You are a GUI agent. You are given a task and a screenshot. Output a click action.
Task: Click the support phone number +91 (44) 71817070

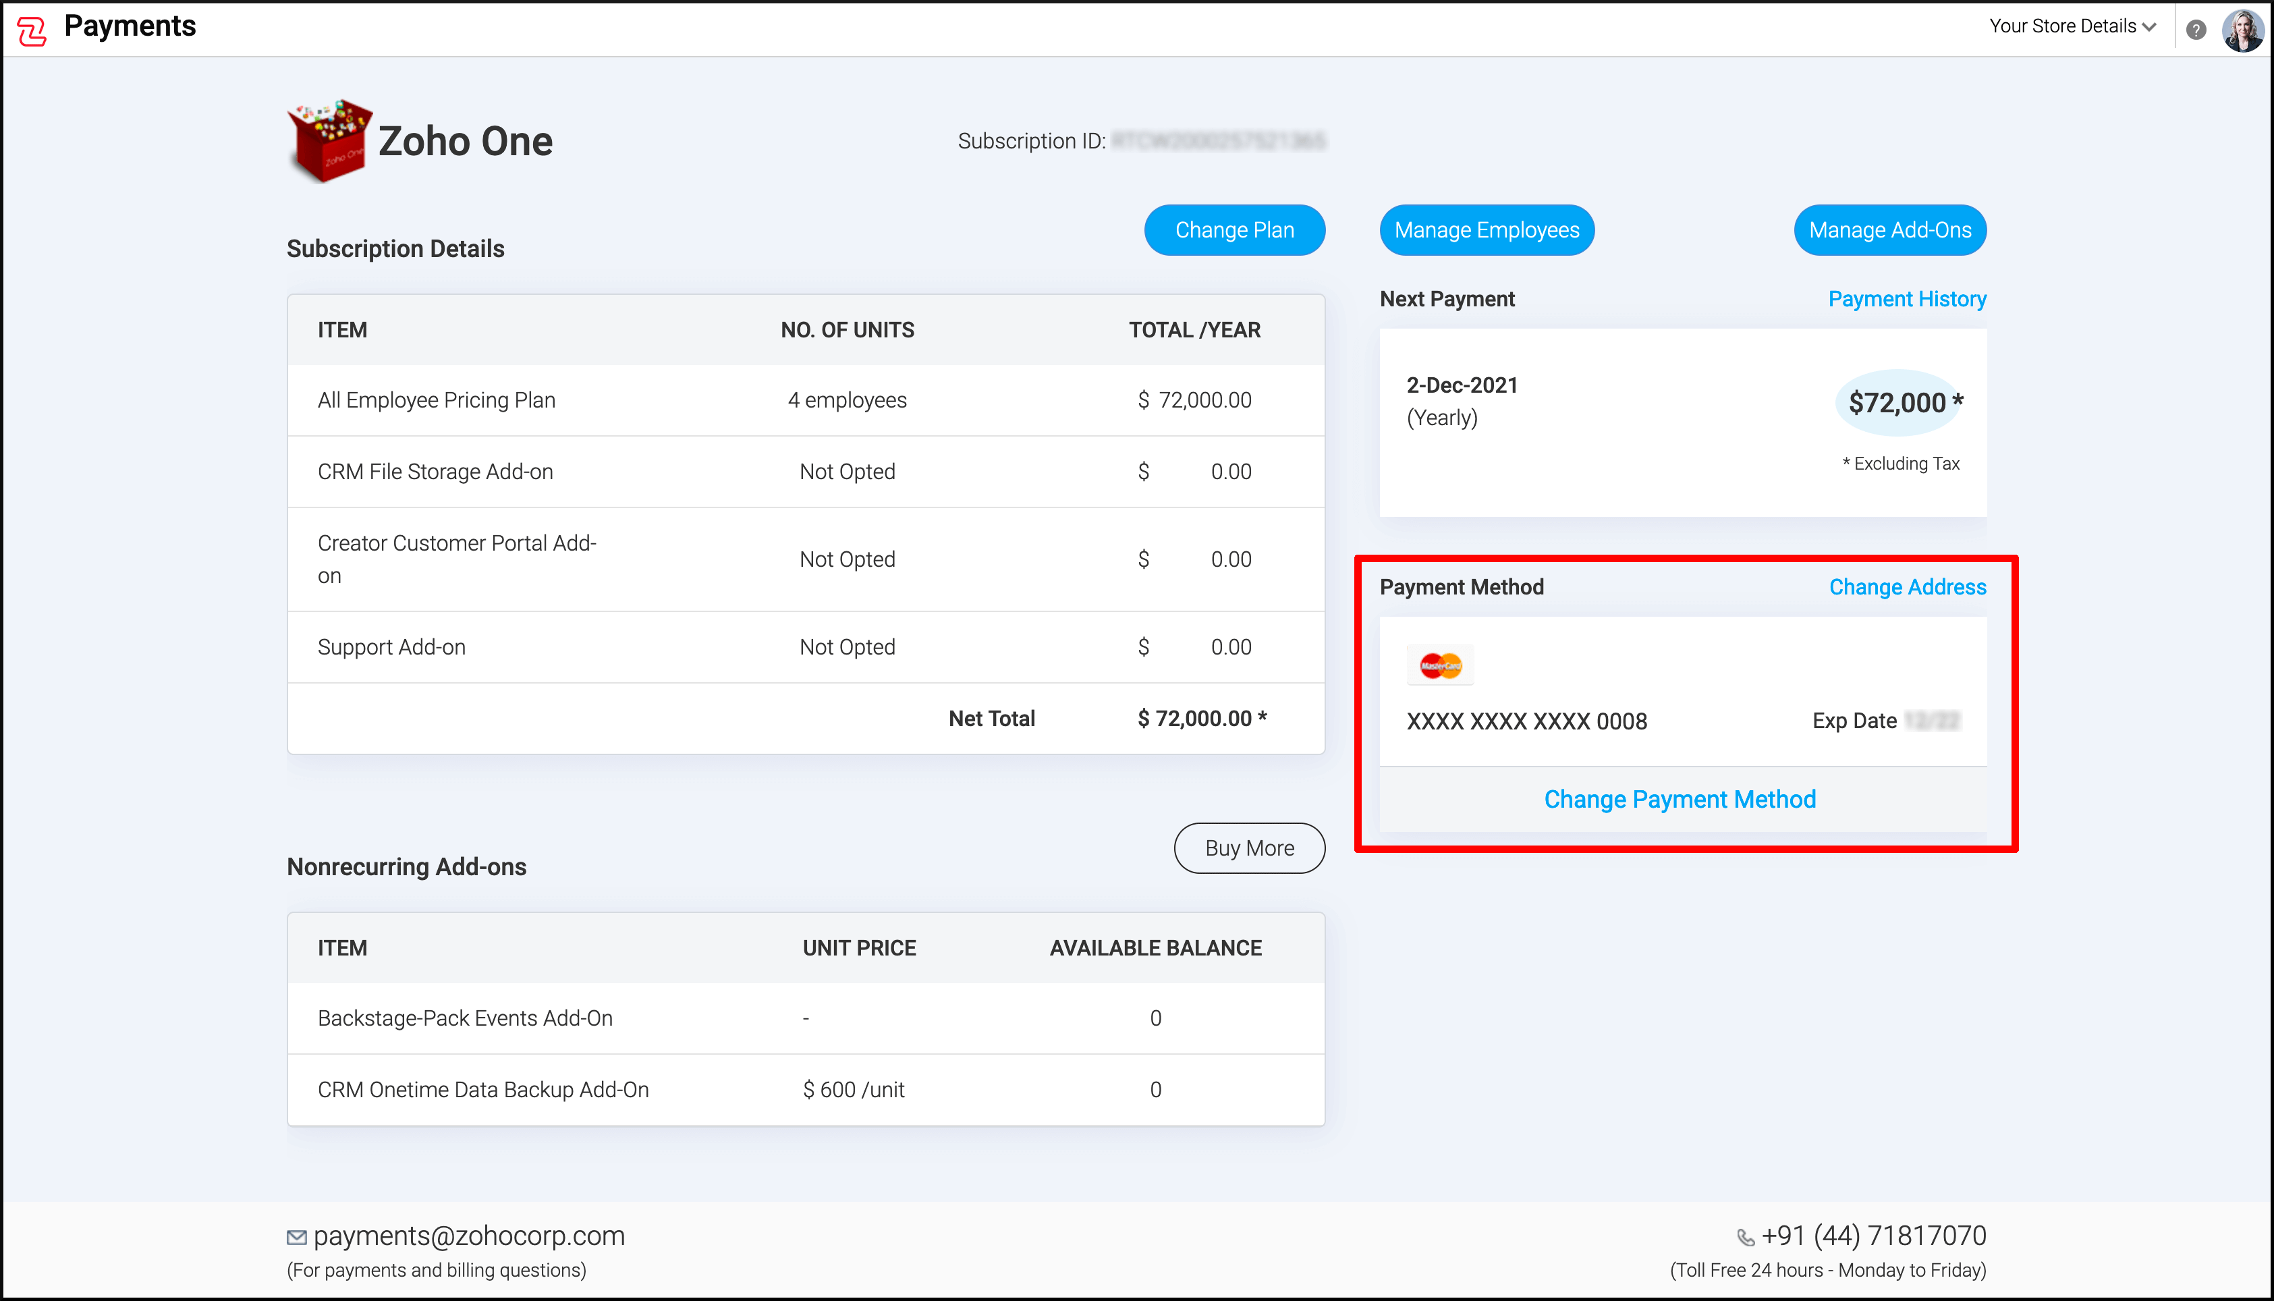coord(1873,1236)
